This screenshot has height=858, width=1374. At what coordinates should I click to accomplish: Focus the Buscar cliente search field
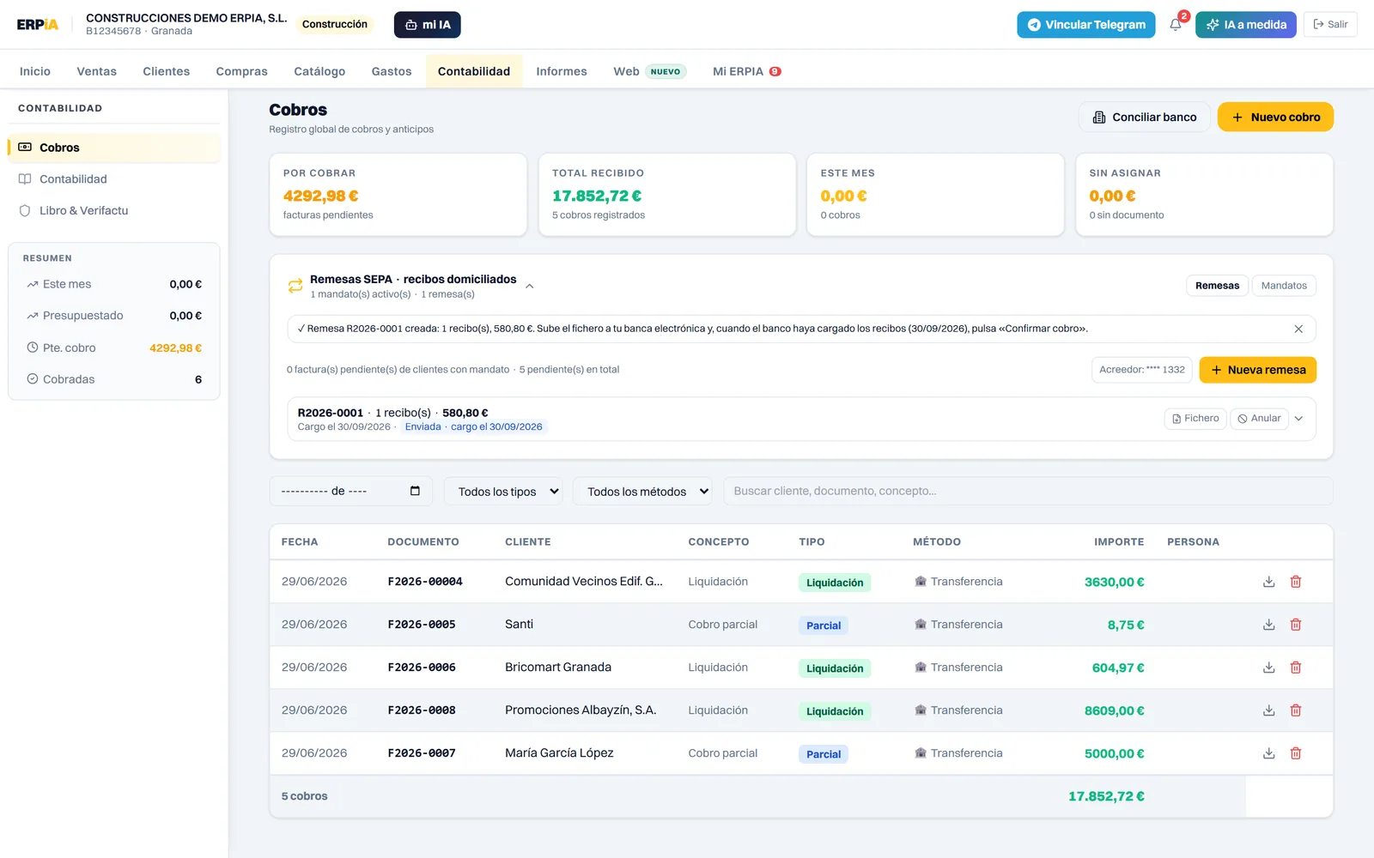[1028, 492]
